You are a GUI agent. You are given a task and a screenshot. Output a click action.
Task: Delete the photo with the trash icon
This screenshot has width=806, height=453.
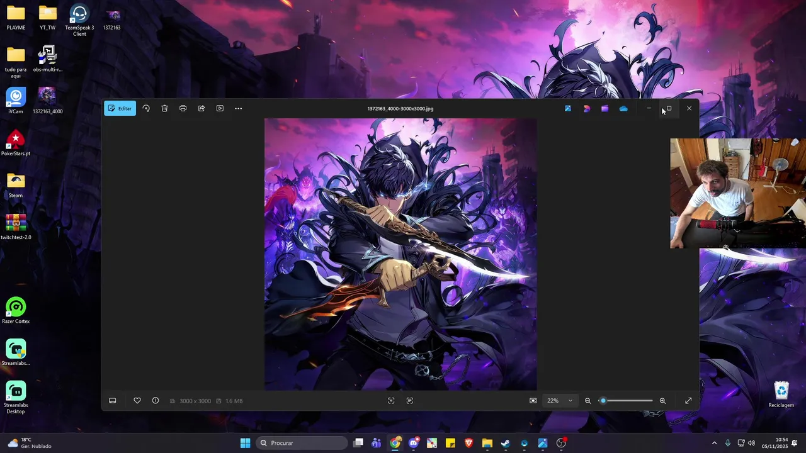click(164, 108)
